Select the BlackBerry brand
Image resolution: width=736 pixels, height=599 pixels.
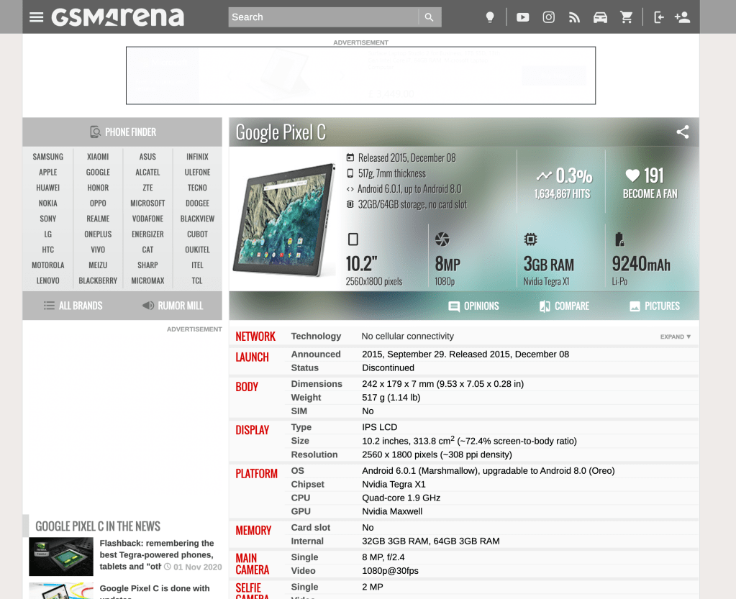98,280
